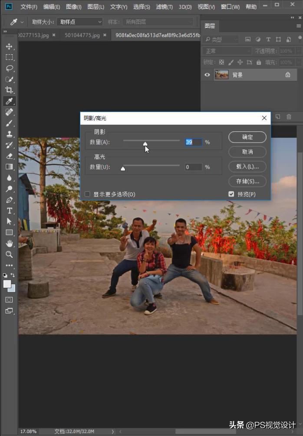The image size is (303, 436).
Task: Enable the 显示更多选项 checkbox
Action: click(x=87, y=194)
